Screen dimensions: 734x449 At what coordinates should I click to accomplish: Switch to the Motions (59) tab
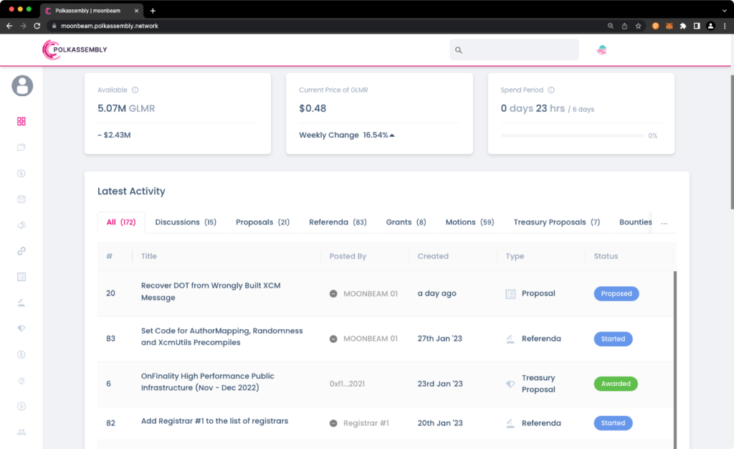click(470, 222)
